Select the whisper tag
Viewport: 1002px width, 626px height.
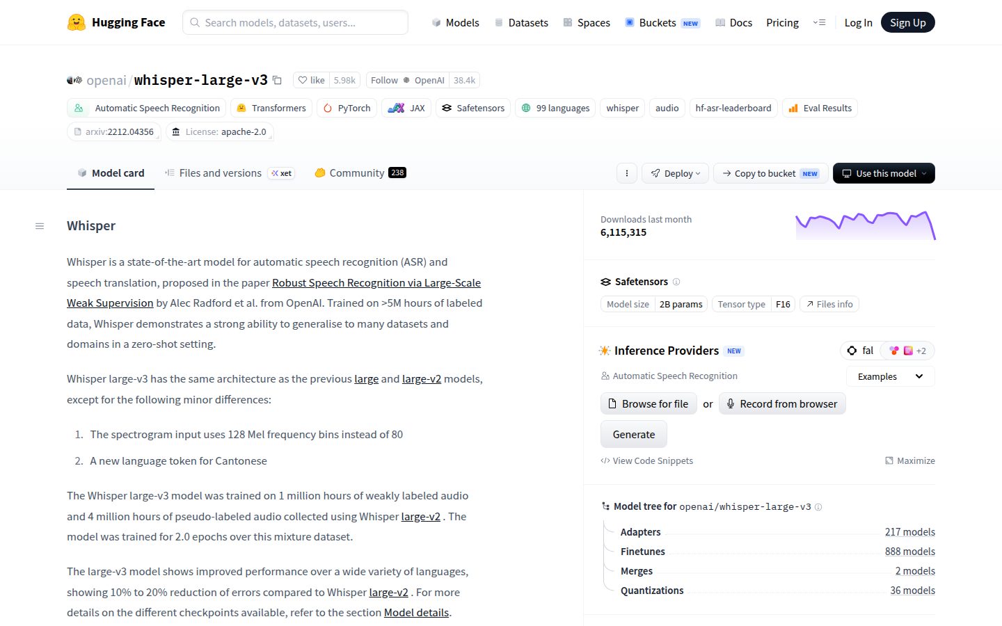[x=622, y=108]
